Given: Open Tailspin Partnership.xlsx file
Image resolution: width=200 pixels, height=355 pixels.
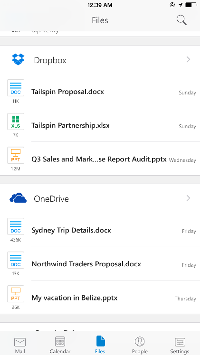Looking at the screenshot, I should click(100, 125).
